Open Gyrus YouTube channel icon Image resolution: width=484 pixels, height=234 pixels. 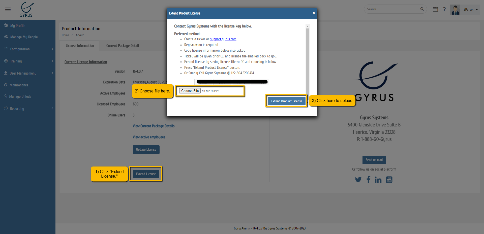(389, 180)
